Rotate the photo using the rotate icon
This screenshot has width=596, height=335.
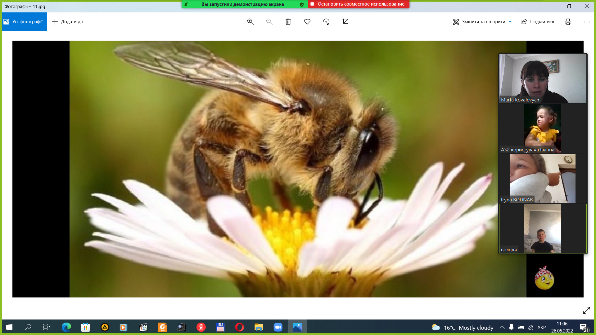coord(326,22)
